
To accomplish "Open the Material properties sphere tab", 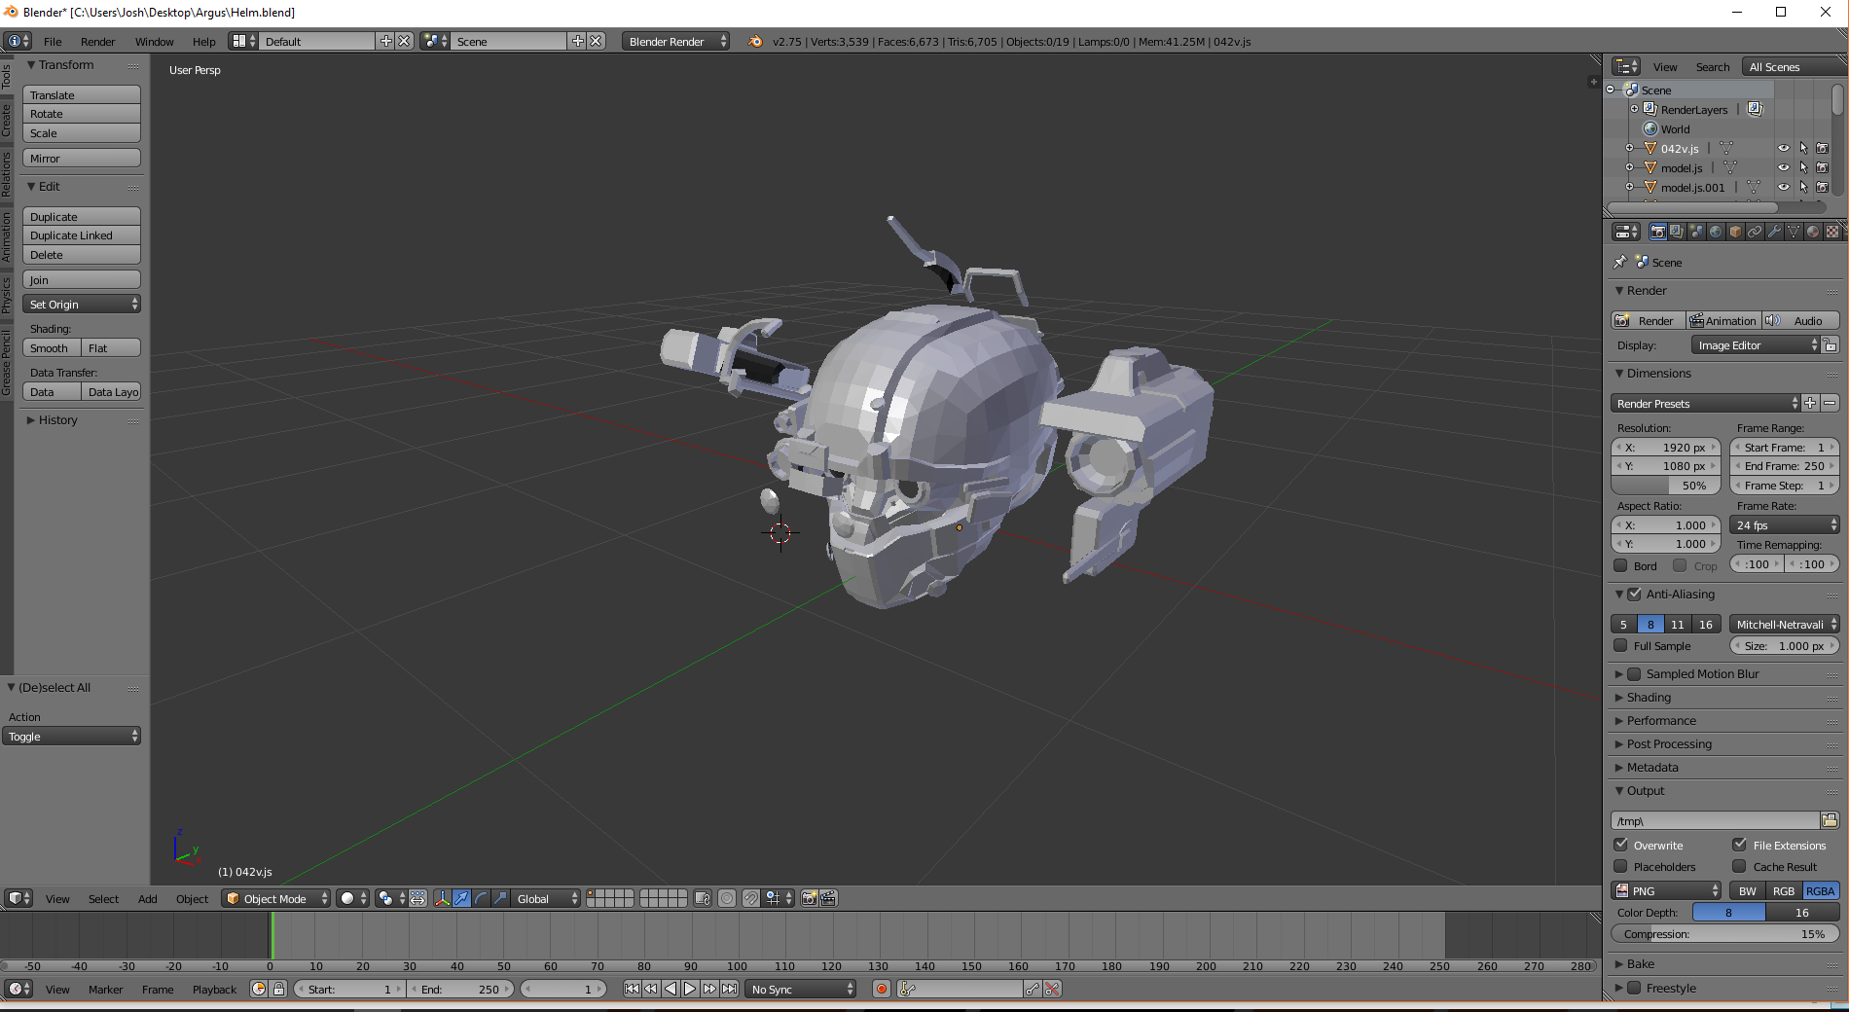I will tap(1813, 232).
